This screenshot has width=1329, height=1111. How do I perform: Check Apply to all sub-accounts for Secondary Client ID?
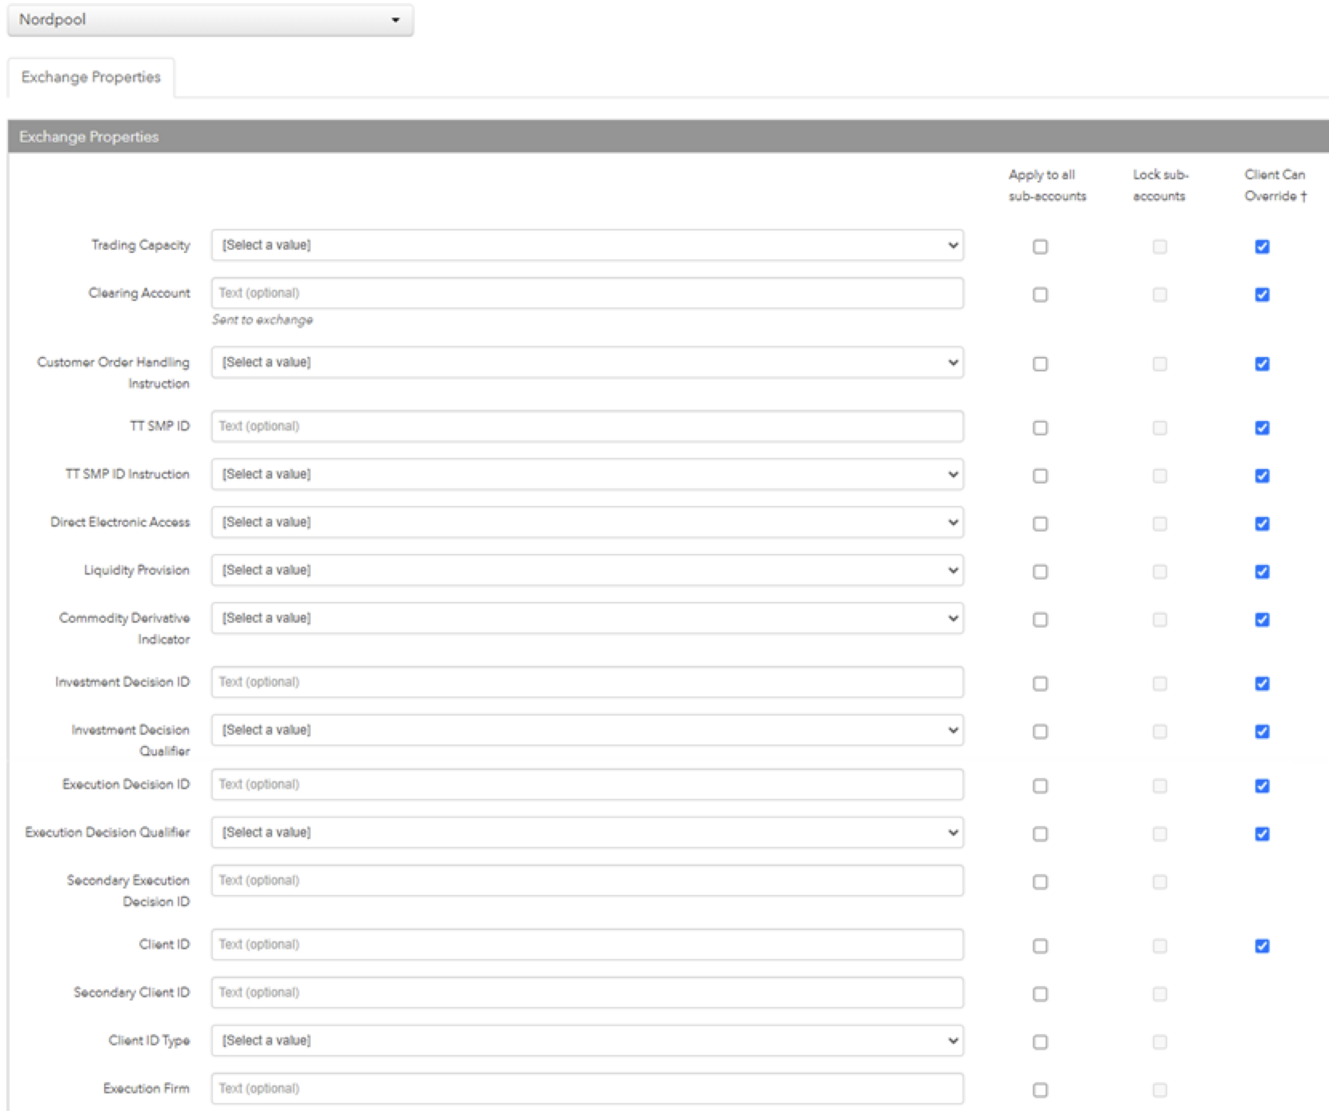pyautogui.click(x=1040, y=994)
